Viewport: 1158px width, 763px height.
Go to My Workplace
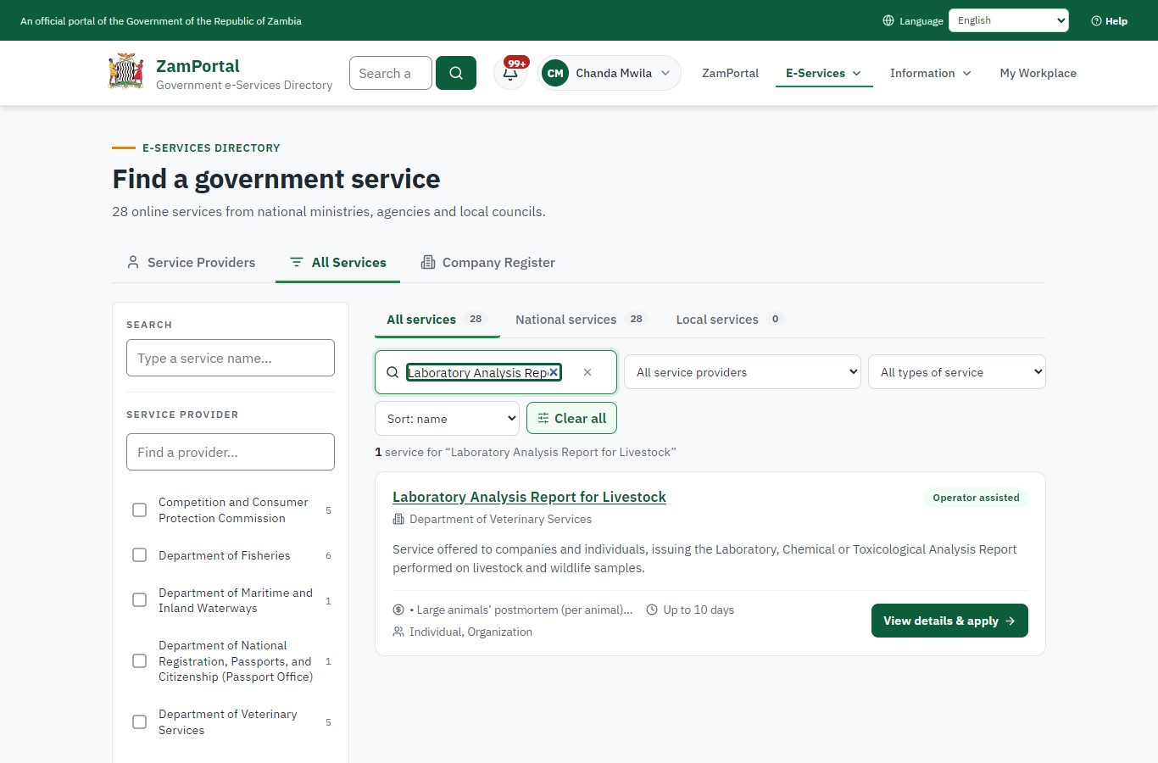(1038, 73)
